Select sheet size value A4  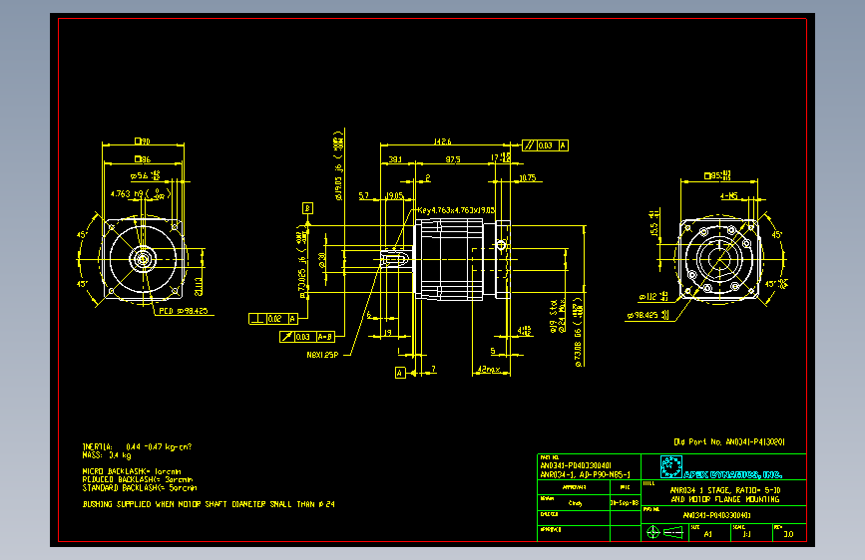click(708, 534)
